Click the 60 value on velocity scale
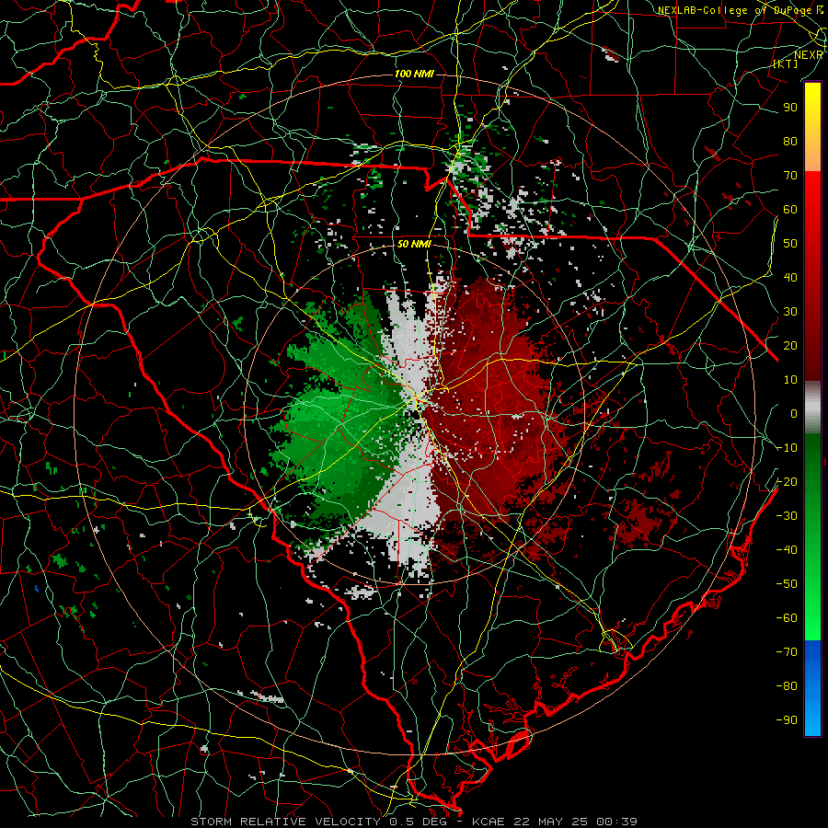This screenshot has width=828, height=828. point(790,209)
